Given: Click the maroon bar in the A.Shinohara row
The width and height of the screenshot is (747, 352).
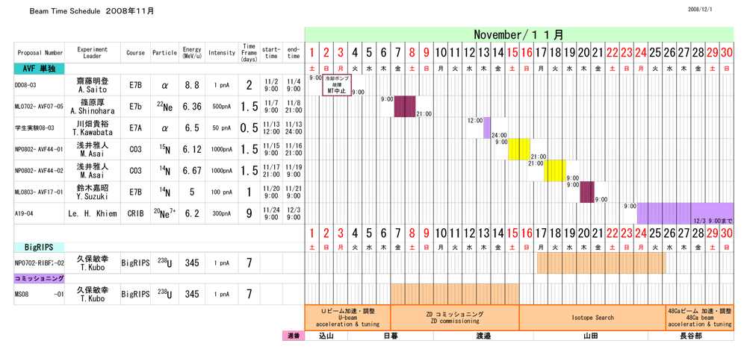Looking at the screenshot, I should [405, 107].
